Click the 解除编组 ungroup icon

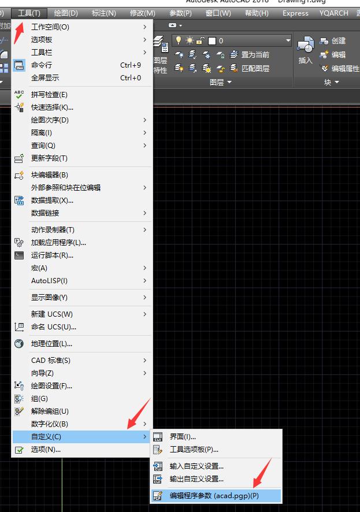[x=19, y=411]
